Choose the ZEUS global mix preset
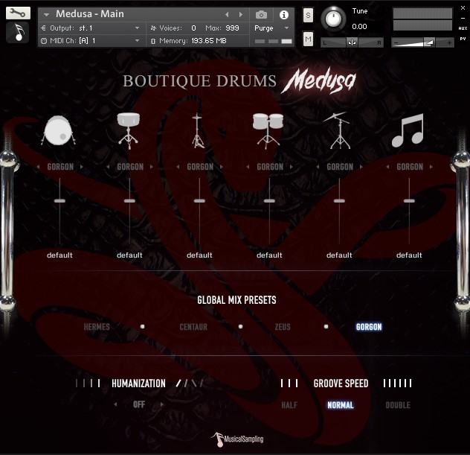470x455 pixels. (283, 327)
